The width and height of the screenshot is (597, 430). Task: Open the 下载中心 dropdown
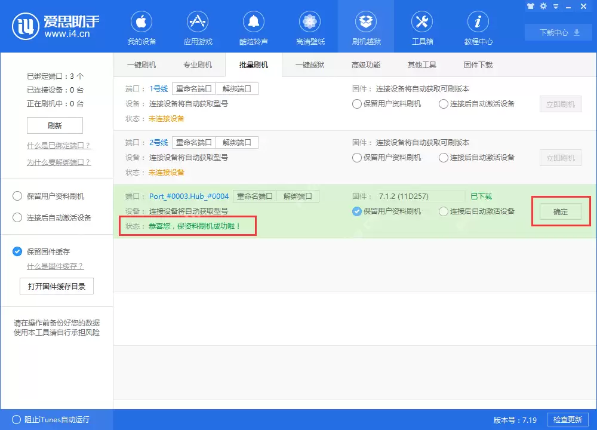pos(558,33)
